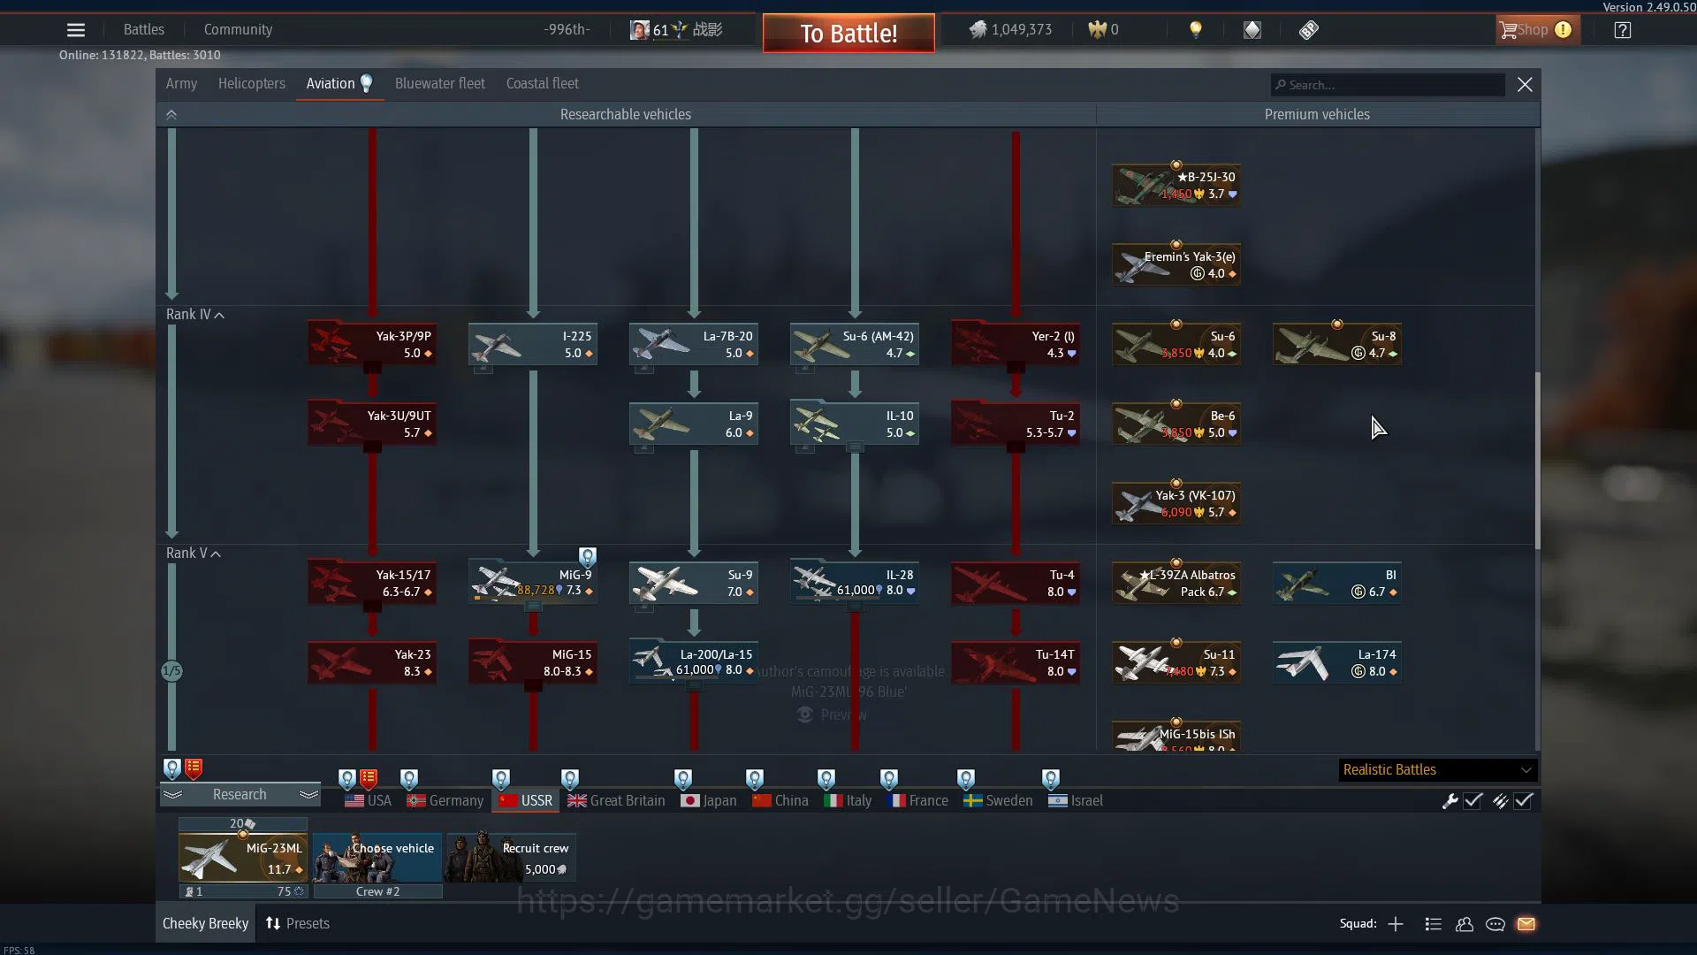Image resolution: width=1697 pixels, height=955 pixels.
Task: Click Choose vehicle for Crew #2
Action: click(x=377, y=858)
